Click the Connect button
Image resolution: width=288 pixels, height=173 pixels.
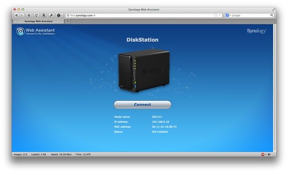point(143,104)
